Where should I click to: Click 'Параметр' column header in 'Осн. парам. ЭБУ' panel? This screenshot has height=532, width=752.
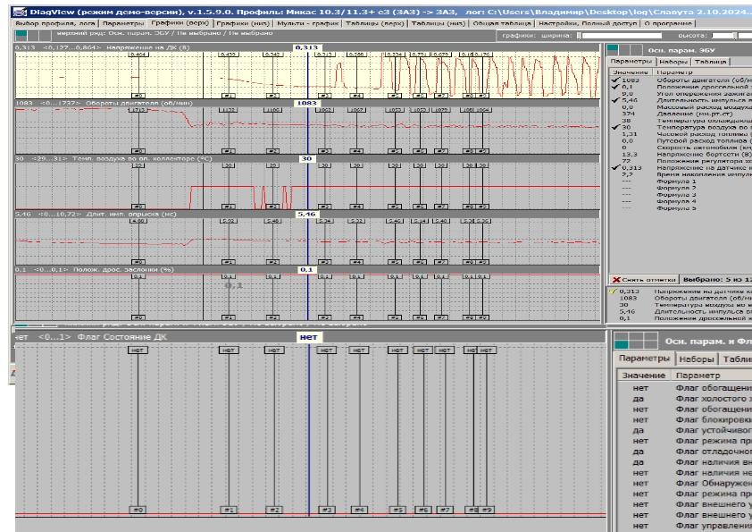click(x=702, y=72)
